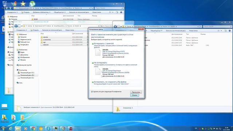Open help icon in back window toolbar
233x131 pixels.
coord(121,12)
